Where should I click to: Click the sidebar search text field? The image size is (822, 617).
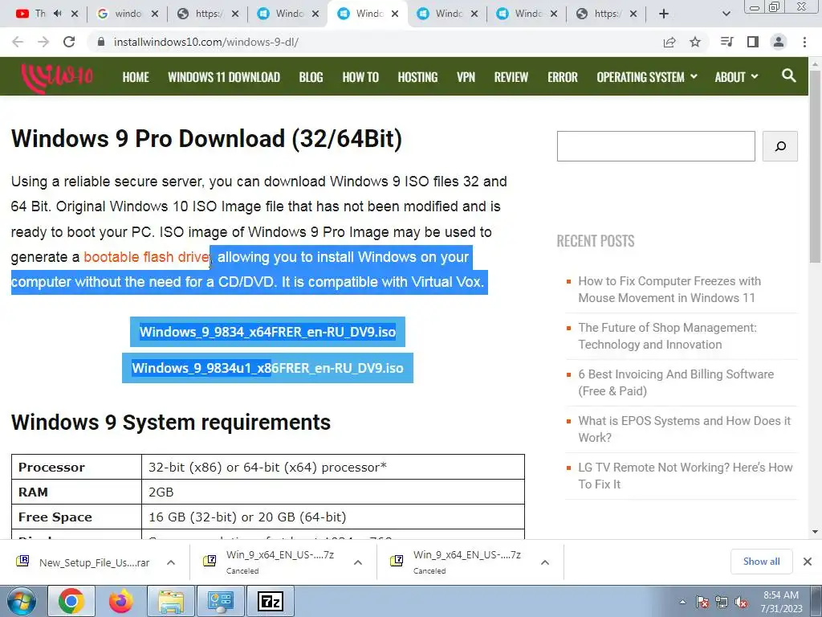point(656,146)
